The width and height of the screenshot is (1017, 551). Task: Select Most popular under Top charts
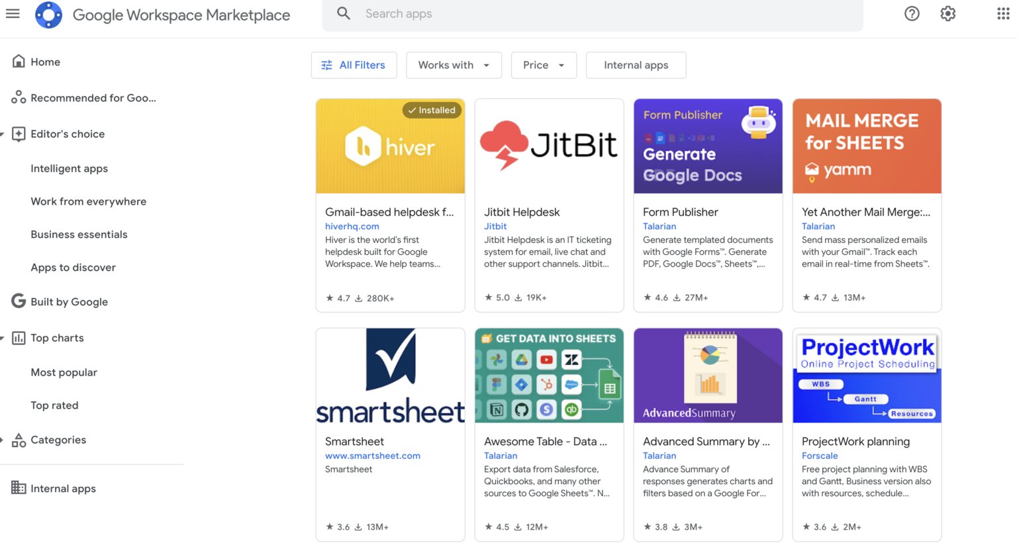pos(64,372)
